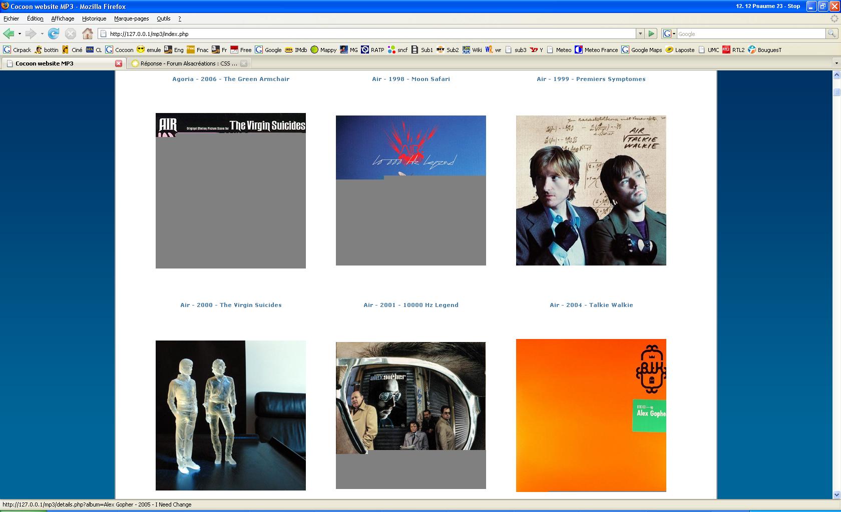This screenshot has width=841, height=512.
Task: Click the scrollbar down arrow
Action: click(x=836, y=494)
